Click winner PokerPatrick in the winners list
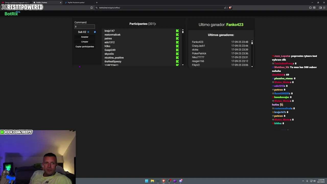 (199, 53)
